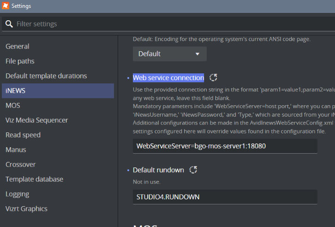Open the General settings category

coord(18,47)
